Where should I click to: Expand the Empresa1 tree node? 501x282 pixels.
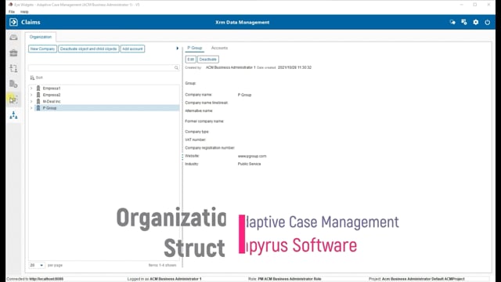pyautogui.click(x=31, y=89)
